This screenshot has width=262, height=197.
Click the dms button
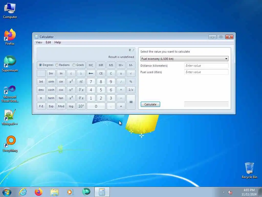pyautogui.click(x=41, y=90)
